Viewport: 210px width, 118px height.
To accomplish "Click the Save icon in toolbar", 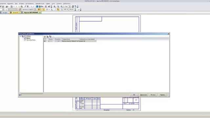I will click(3, 7).
